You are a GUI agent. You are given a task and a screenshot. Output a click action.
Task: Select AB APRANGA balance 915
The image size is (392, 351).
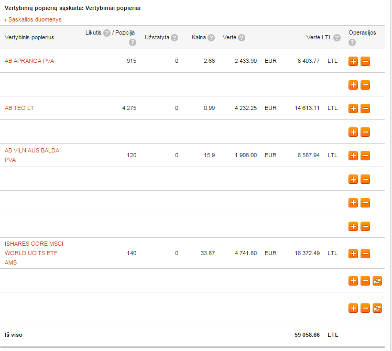132,61
